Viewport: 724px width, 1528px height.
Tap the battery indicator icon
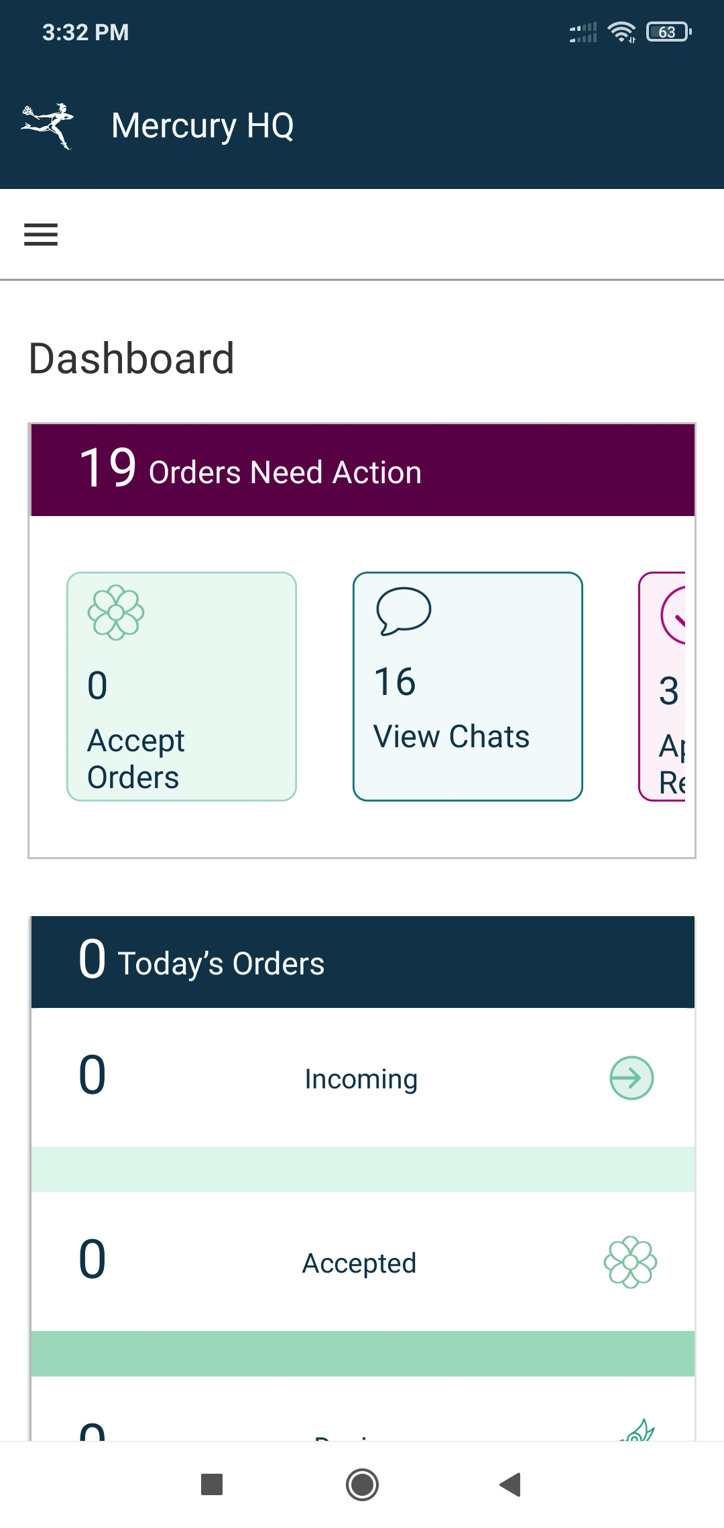pos(668,32)
